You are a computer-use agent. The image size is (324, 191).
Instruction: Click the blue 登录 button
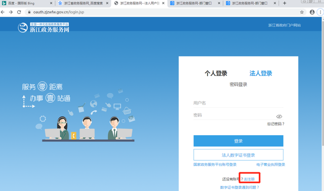click(238, 141)
